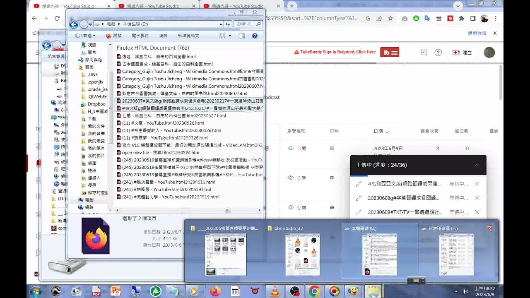The width and height of the screenshot is (530, 298).
Task: Click the Google icon in the address bar
Action: (368, 19)
